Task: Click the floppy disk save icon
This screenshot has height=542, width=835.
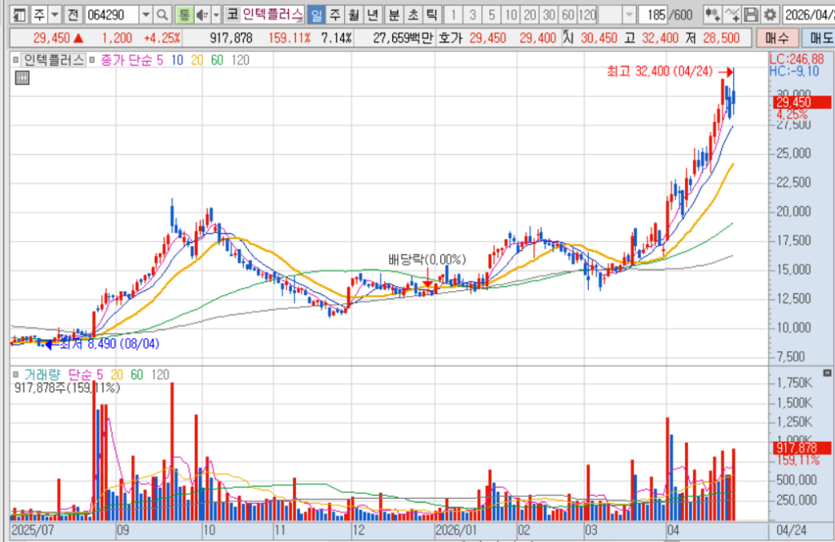Action: click(750, 15)
